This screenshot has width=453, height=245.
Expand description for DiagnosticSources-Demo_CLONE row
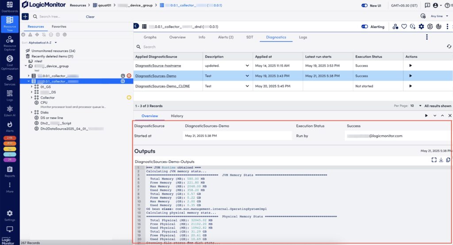pyautogui.click(x=247, y=86)
